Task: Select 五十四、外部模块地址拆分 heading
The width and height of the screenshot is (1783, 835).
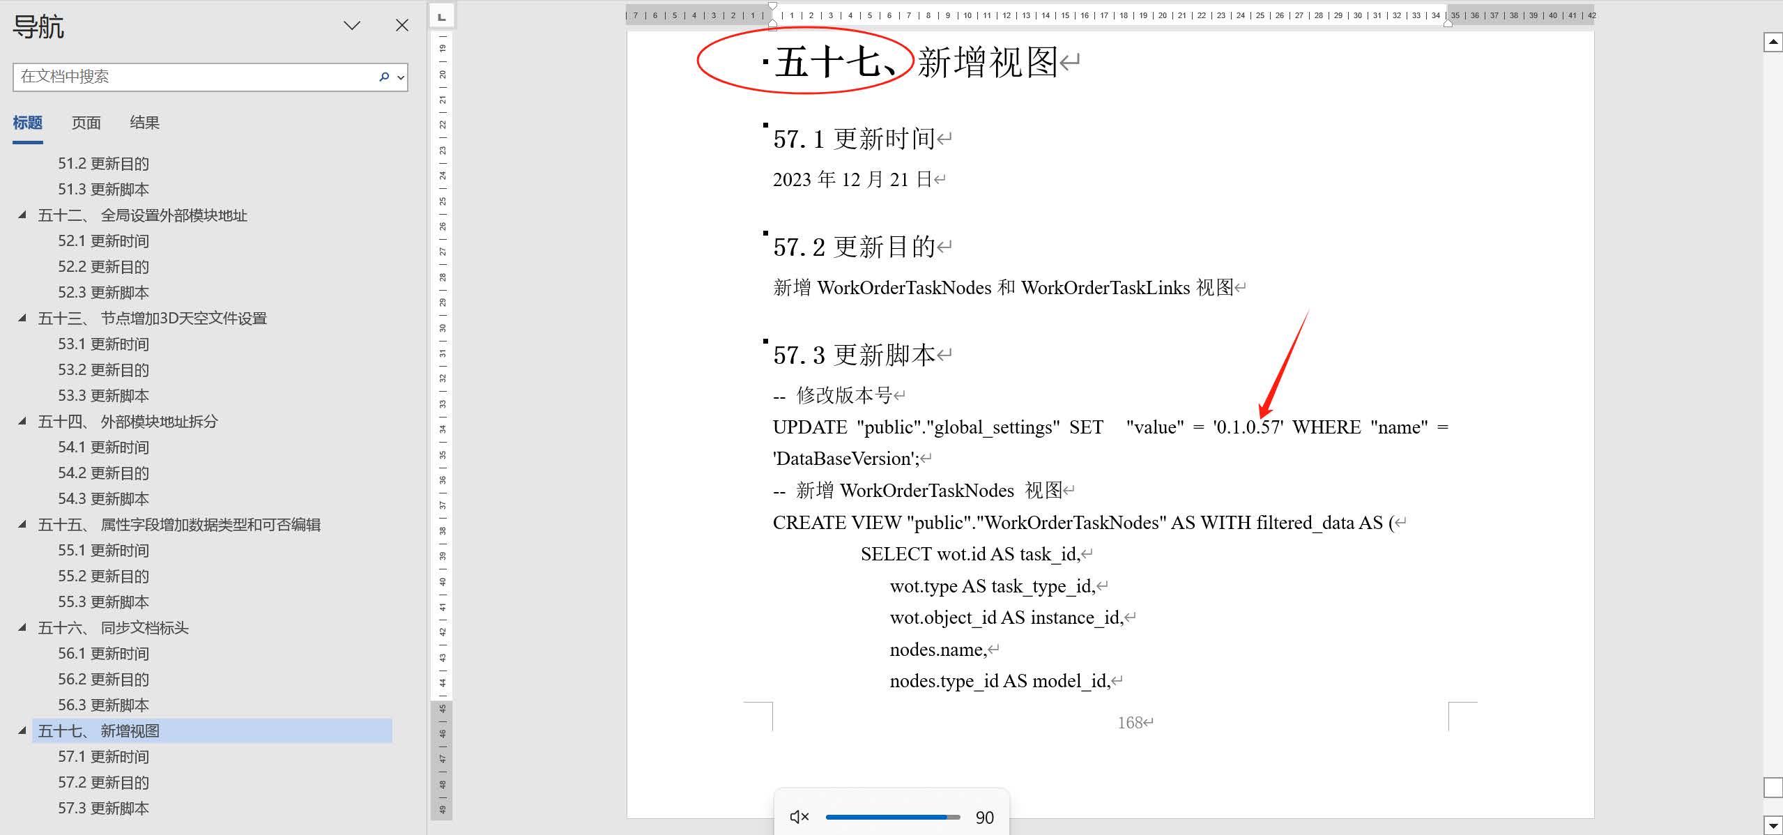Action: click(128, 422)
